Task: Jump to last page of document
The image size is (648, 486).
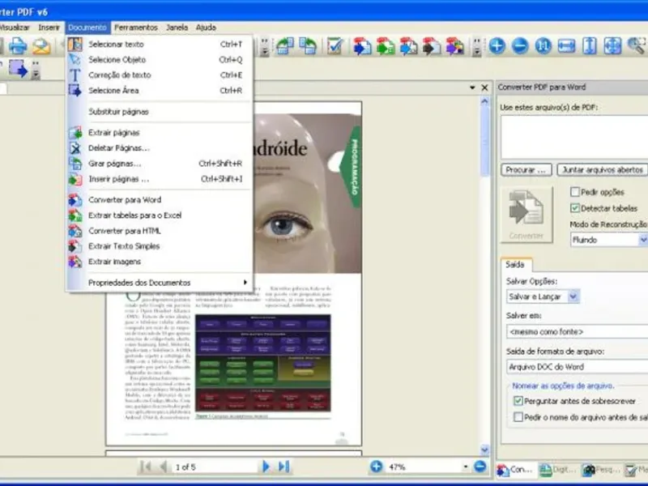Action: [283, 467]
